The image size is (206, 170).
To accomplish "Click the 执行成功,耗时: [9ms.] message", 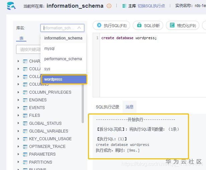I will tap(118, 150).
